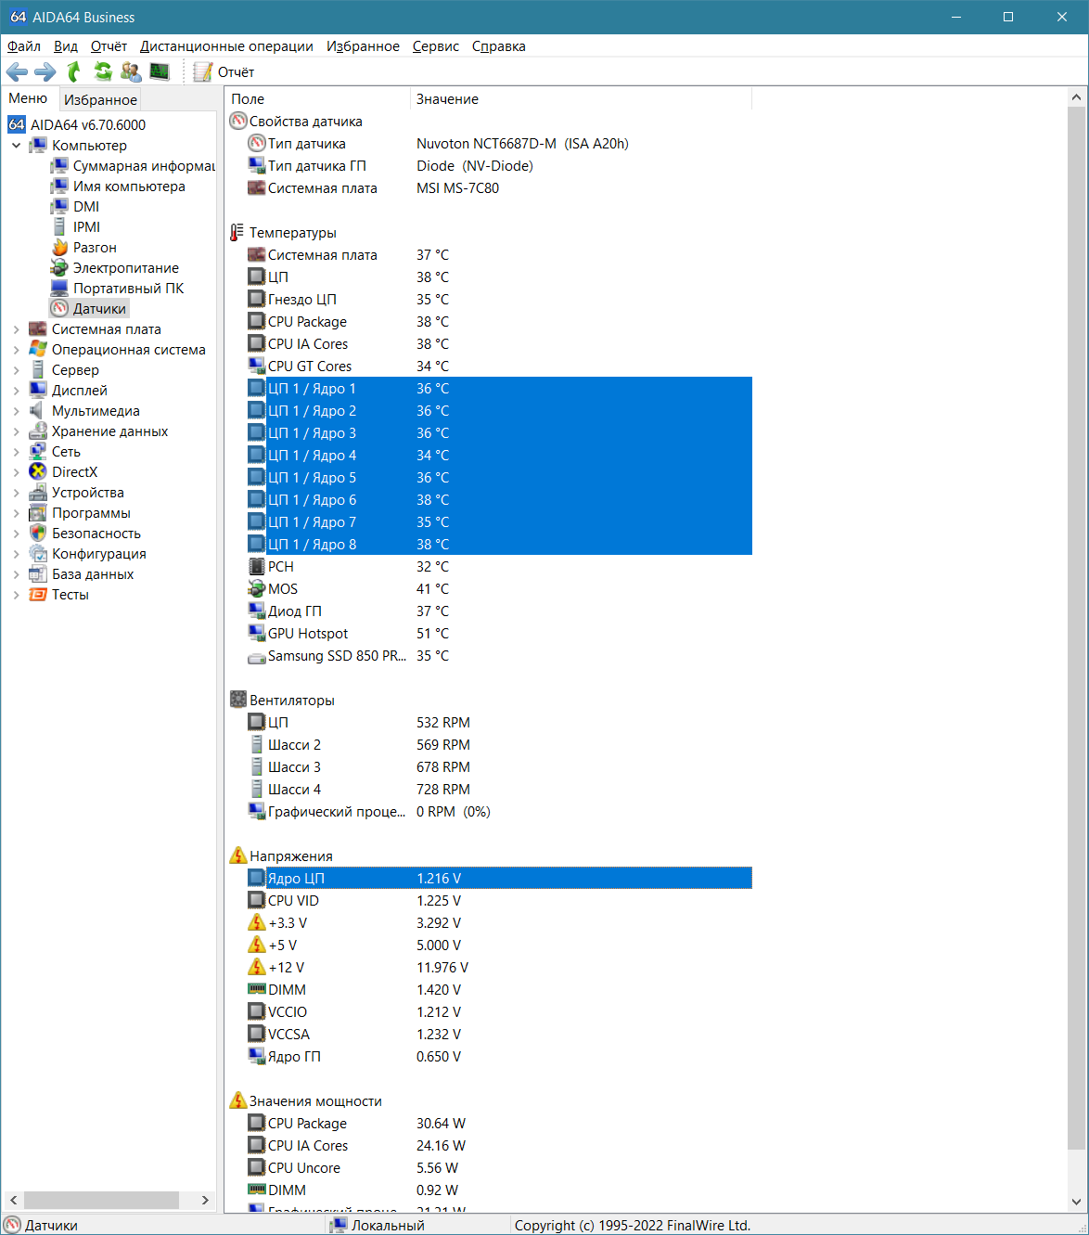1089x1235 pixels.
Task: Click the Устройства icon in tree
Action: [x=38, y=493]
